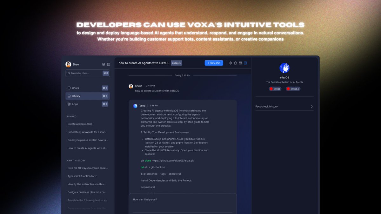381x214 pixels.
Task: Open pinned chat 'How to create AI agents with eli...'
Action: point(87,148)
